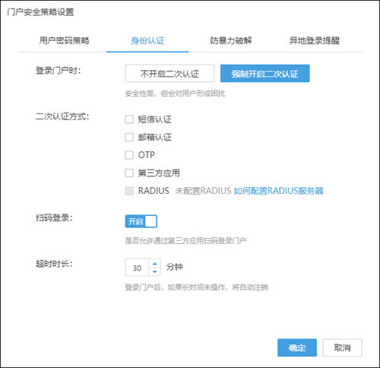Open the 如何配置RADIUS服务器 link
The height and width of the screenshot is (368, 380).
(x=278, y=191)
